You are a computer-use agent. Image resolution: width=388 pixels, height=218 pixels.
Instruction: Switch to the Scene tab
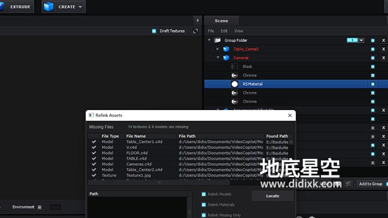click(x=221, y=20)
